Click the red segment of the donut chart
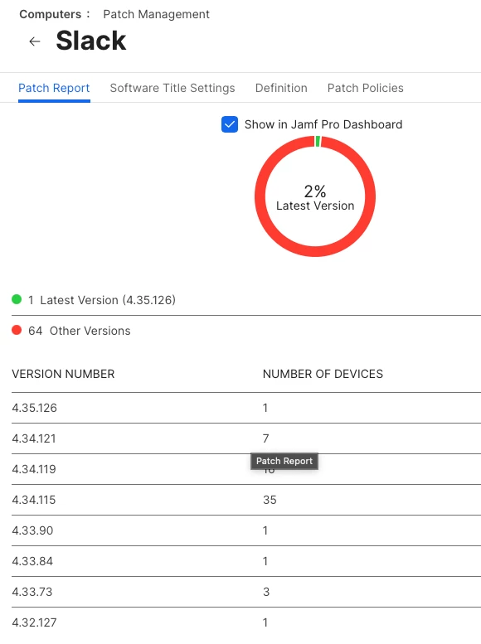Image resolution: width=481 pixels, height=644 pixels. [x=315, y=251]
